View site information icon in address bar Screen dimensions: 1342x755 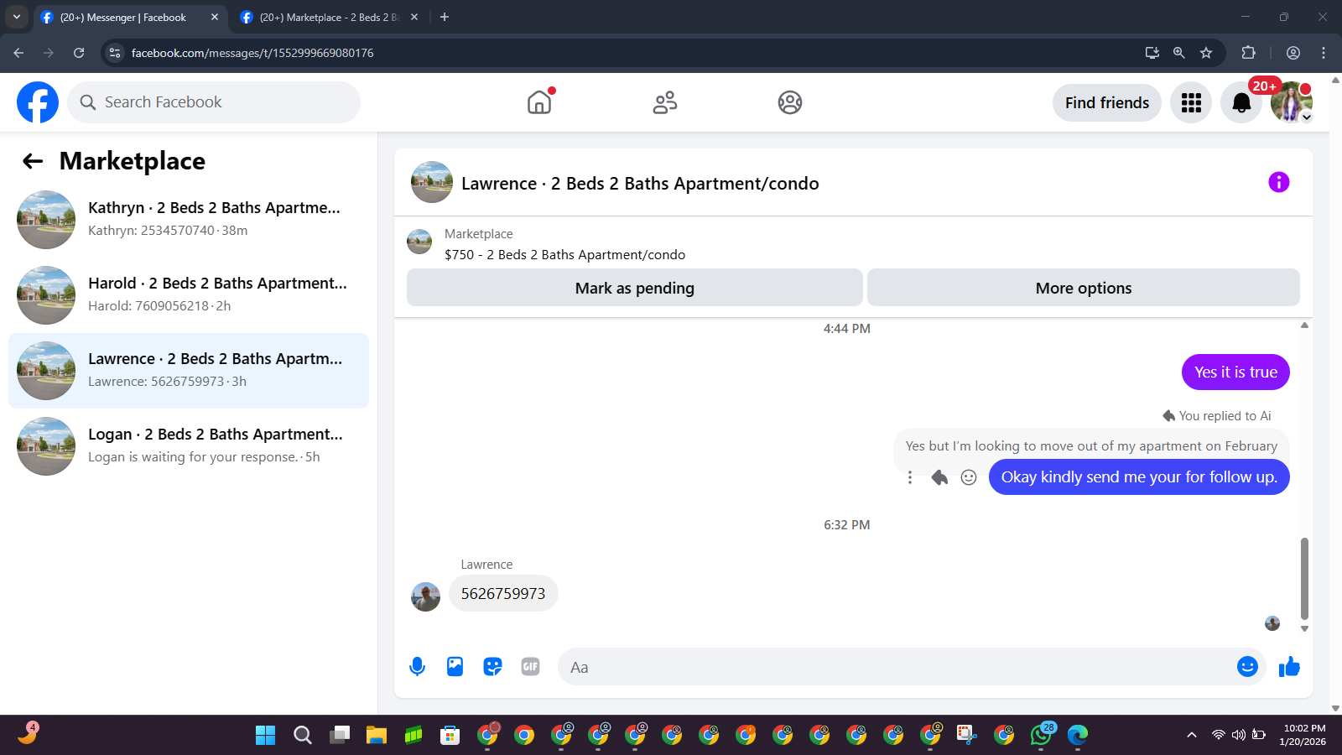pyautogui.click(x=116, y=53)
